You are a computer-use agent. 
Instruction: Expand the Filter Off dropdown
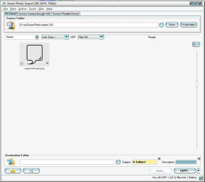pos(101,37)
